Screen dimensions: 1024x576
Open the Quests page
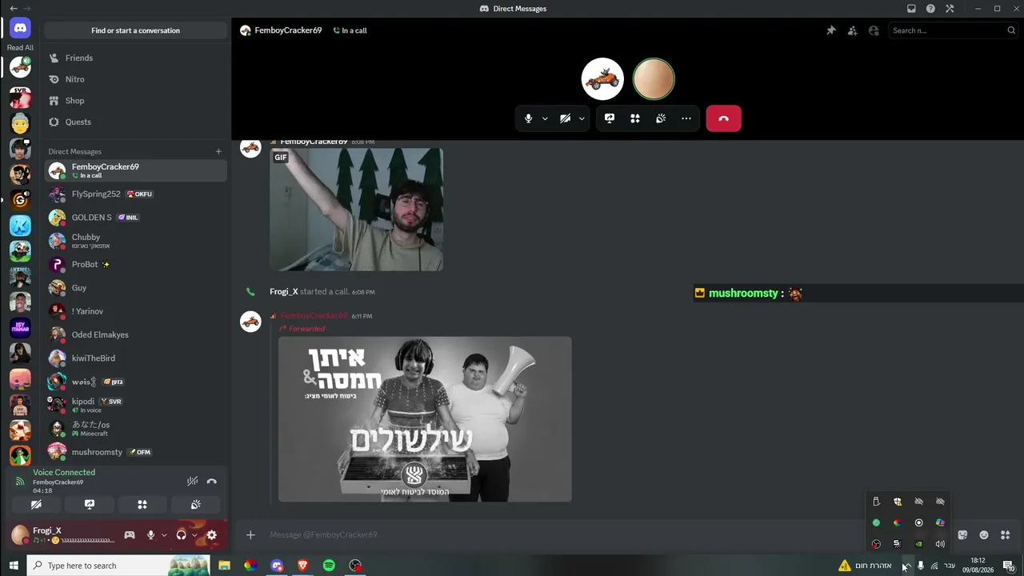click(135, 122)
